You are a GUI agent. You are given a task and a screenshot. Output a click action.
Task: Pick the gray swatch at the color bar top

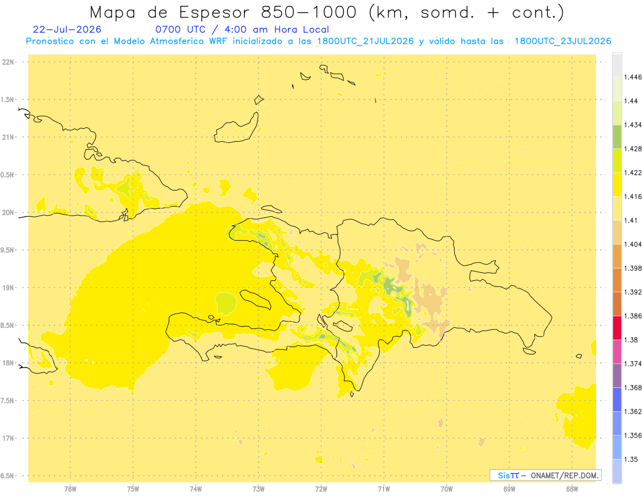click(617, 65)
